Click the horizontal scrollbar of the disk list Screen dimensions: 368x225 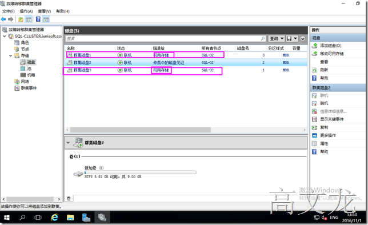pyautogui.click(x=141, y=130)
